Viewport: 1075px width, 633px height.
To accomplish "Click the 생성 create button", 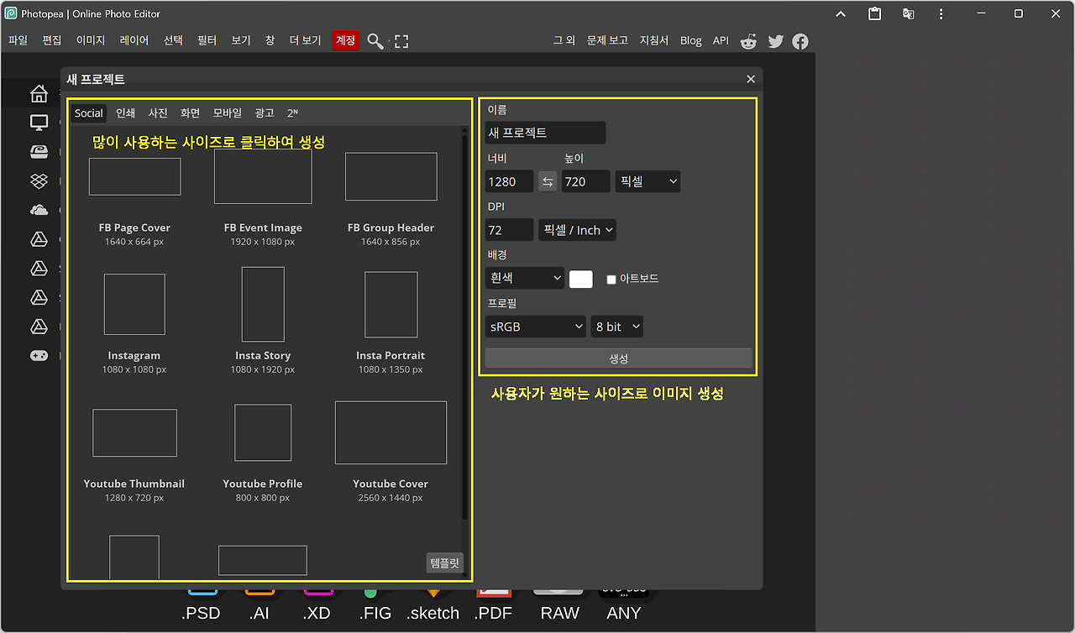I will [619, 358].
